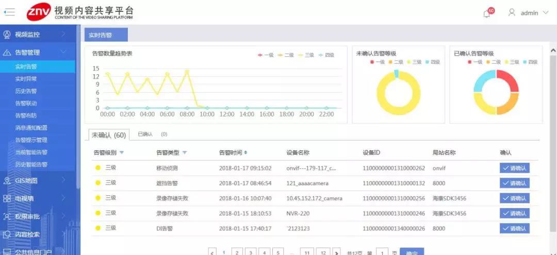
Task: Click the 告警管理 warning triangle icon
Action: [7, 53]
